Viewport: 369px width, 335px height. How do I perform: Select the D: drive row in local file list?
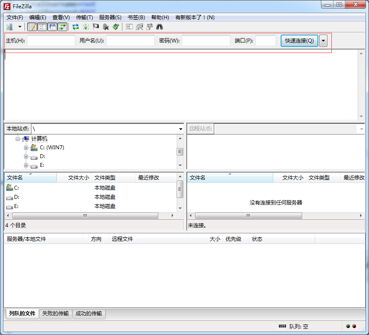click(91, 197)
